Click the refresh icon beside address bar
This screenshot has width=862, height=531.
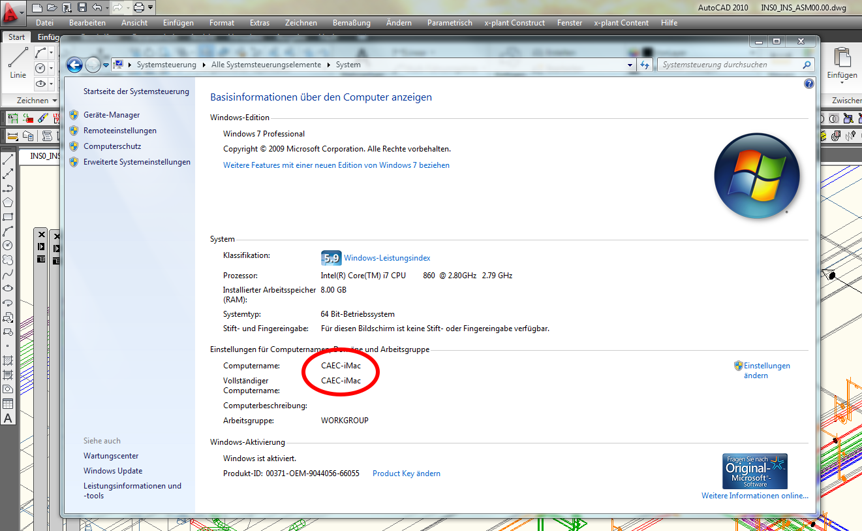coord(645,65)
